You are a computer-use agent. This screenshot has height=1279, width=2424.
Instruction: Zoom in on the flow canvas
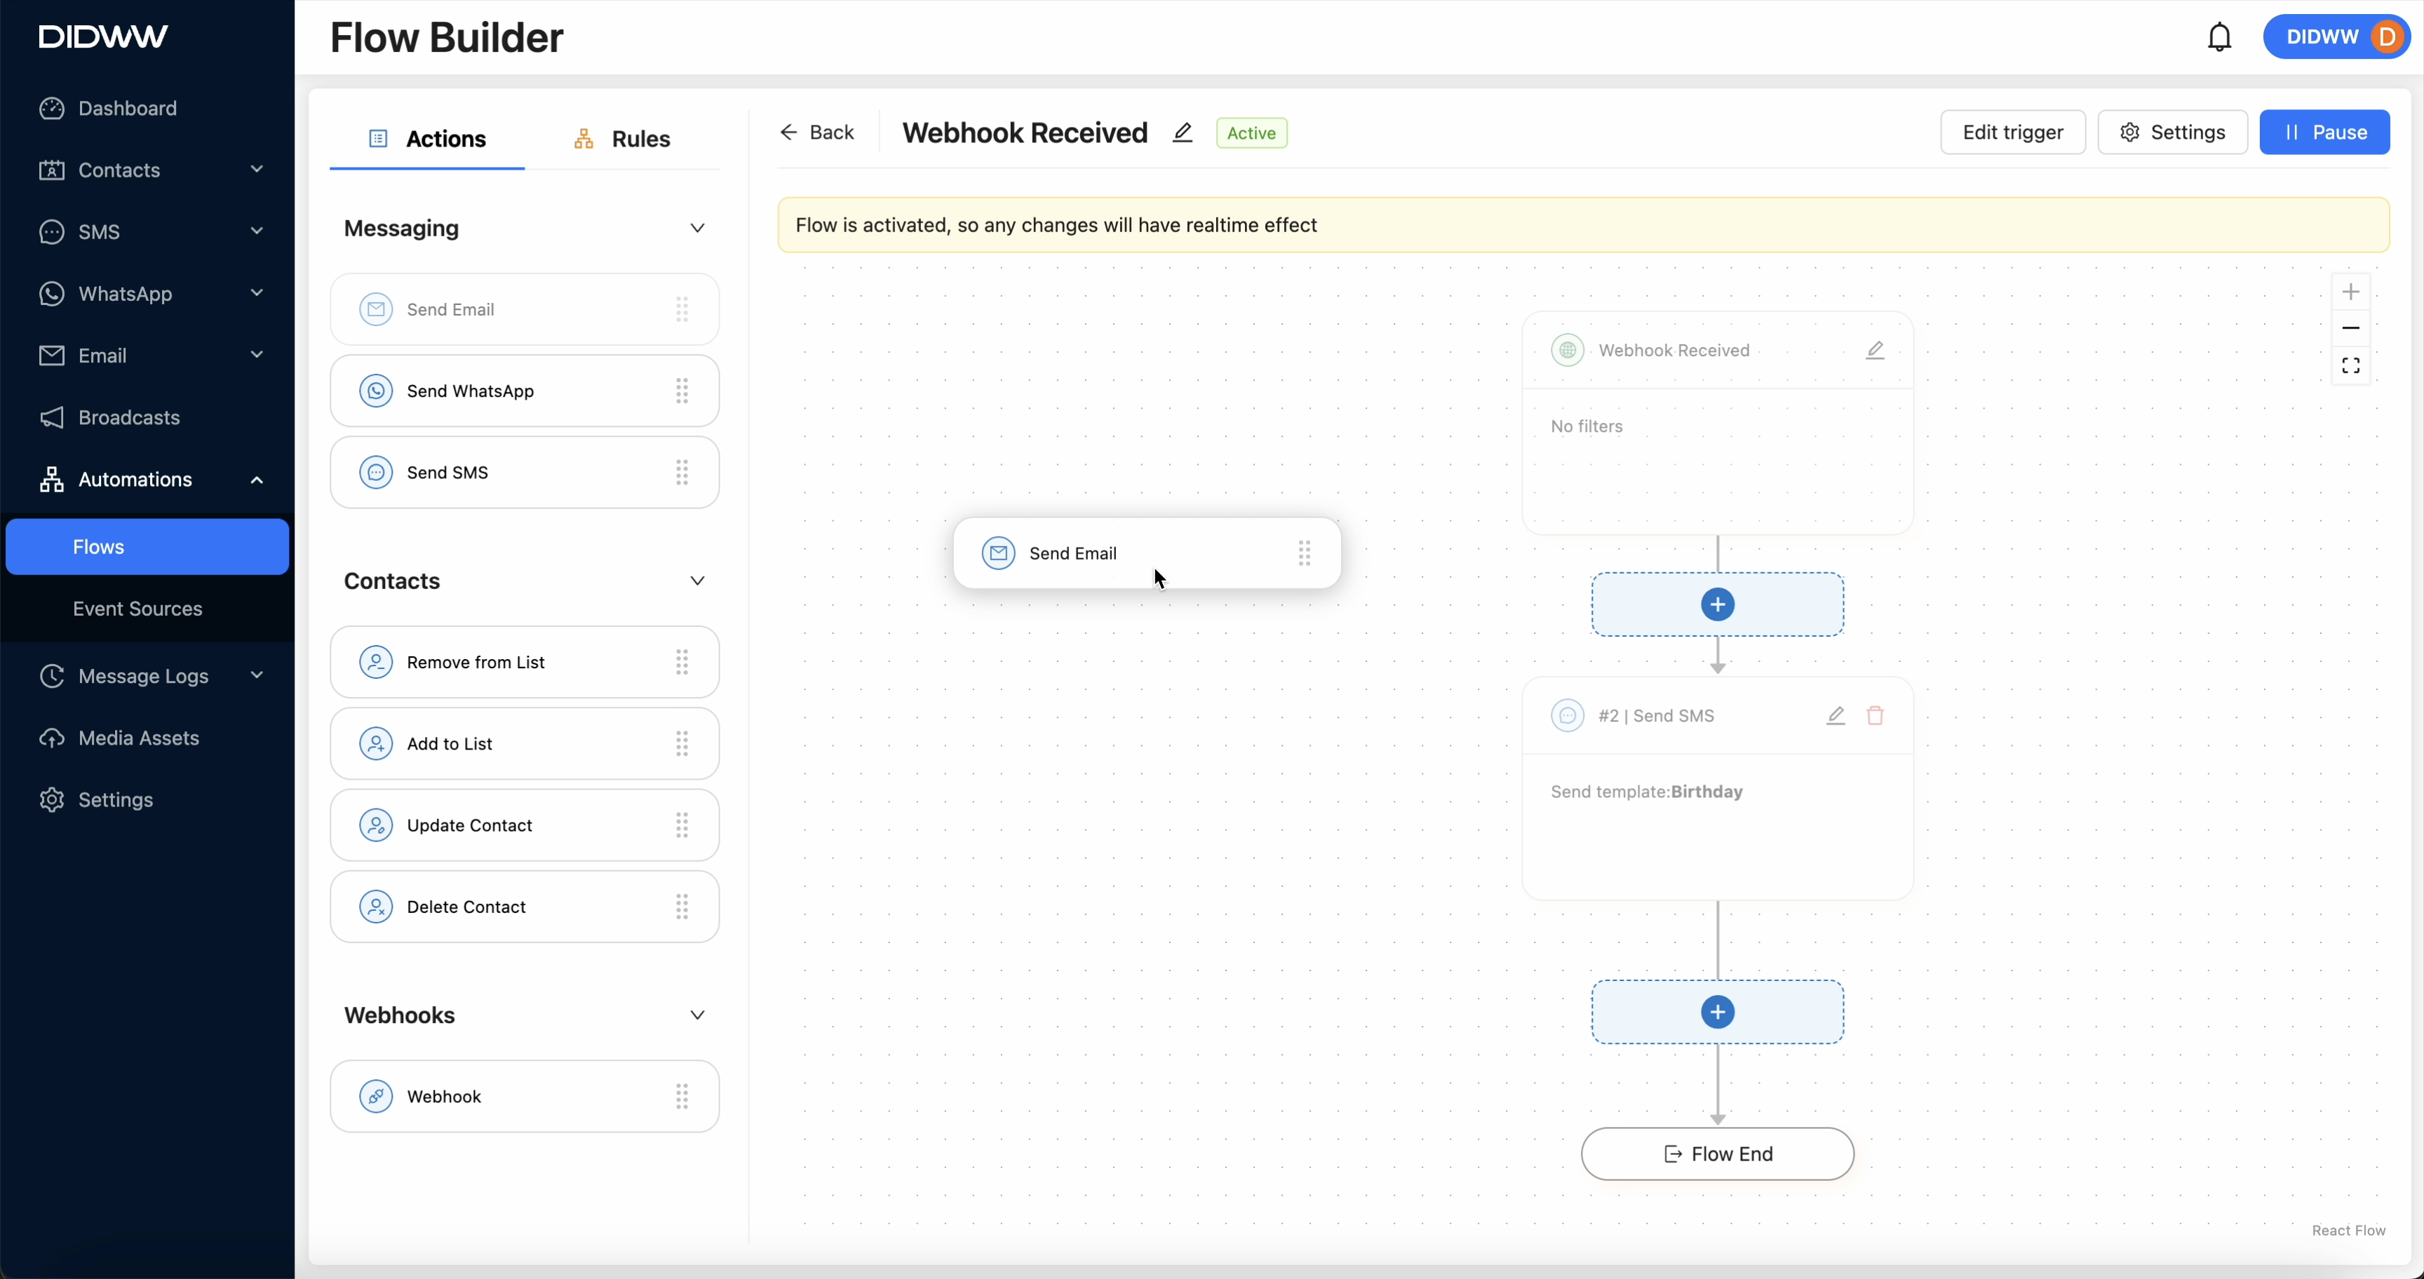click(2350, 292)
